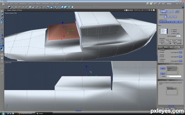Image resolution: width=185 pixels, height=115 pixels.
Task: Click the Edge Propagation value field
Action: coord(179,36)
